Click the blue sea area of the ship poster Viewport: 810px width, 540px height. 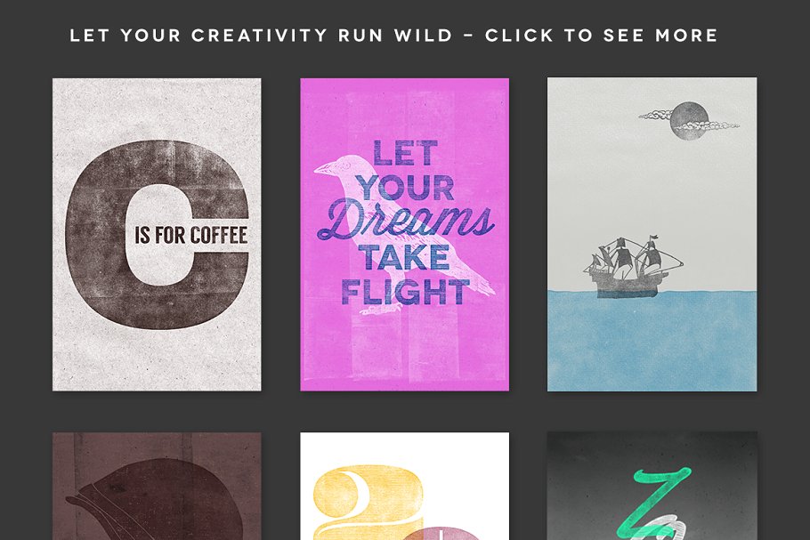pos(652,341)
